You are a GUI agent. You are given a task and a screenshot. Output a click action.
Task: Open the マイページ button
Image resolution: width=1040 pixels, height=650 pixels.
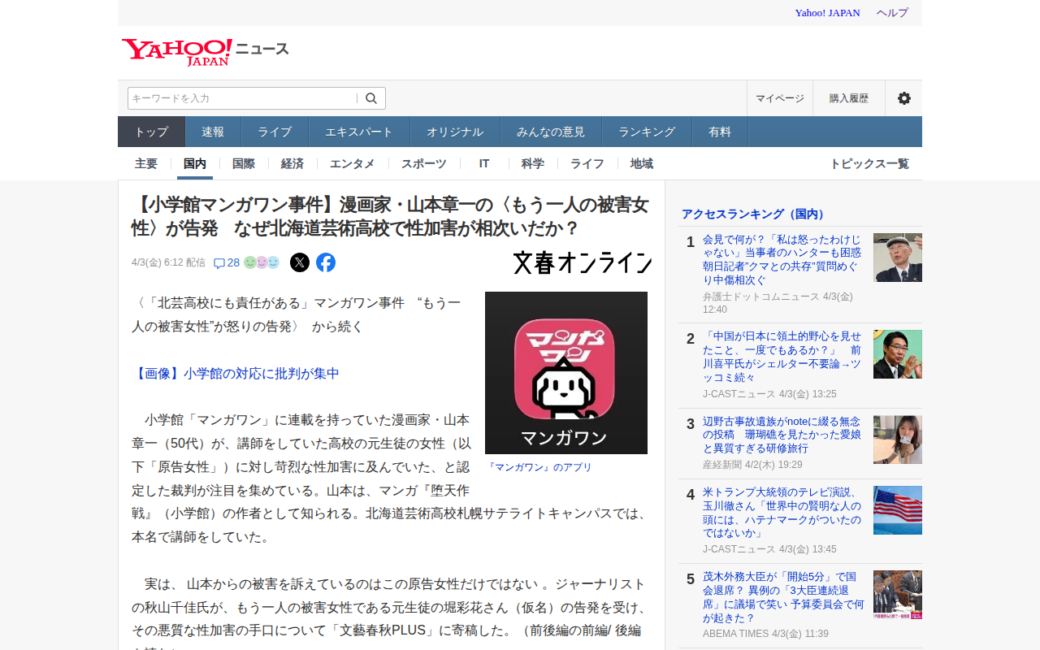780,98
